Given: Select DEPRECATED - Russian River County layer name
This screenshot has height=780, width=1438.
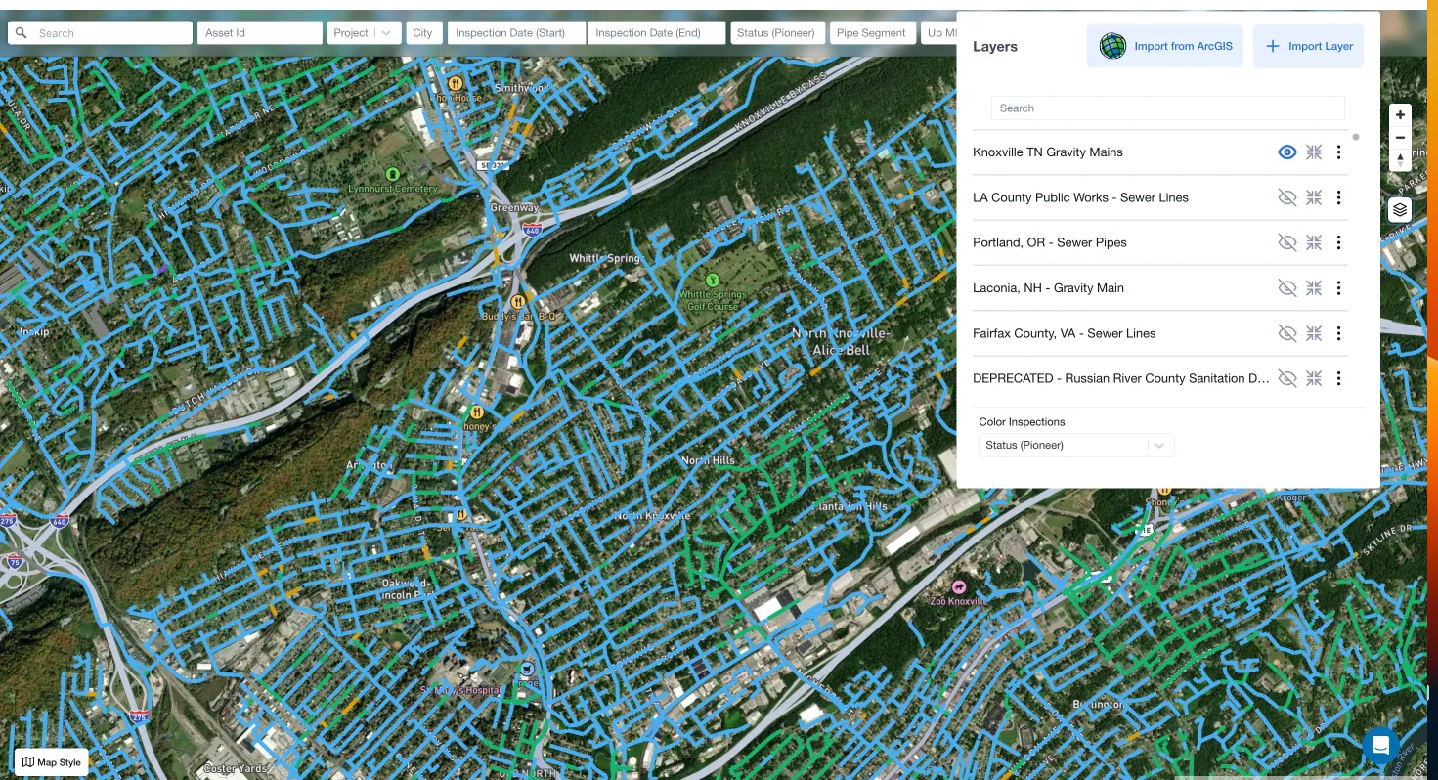Looking at the screenshot, I should (1121, 378).
